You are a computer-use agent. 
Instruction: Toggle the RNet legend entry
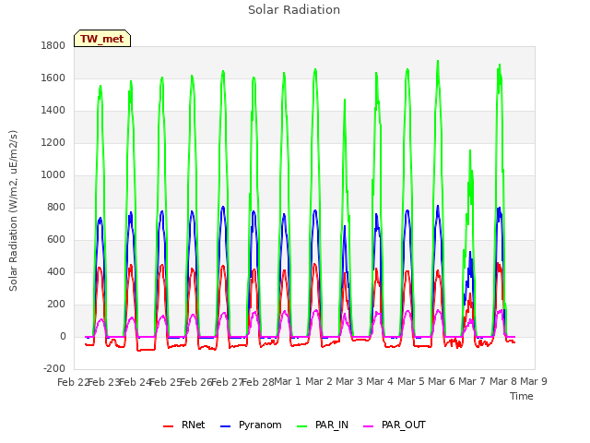[x=184, y=425]
